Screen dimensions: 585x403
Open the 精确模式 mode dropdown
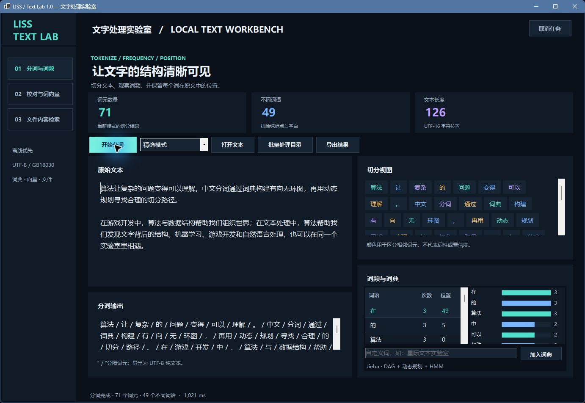point(174,145)
